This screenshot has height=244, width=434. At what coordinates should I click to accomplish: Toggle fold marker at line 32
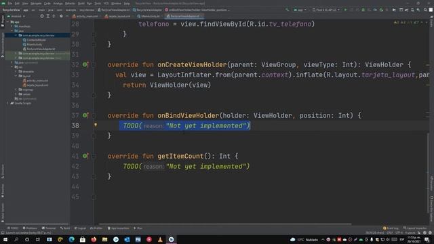(x=94, y=65)
